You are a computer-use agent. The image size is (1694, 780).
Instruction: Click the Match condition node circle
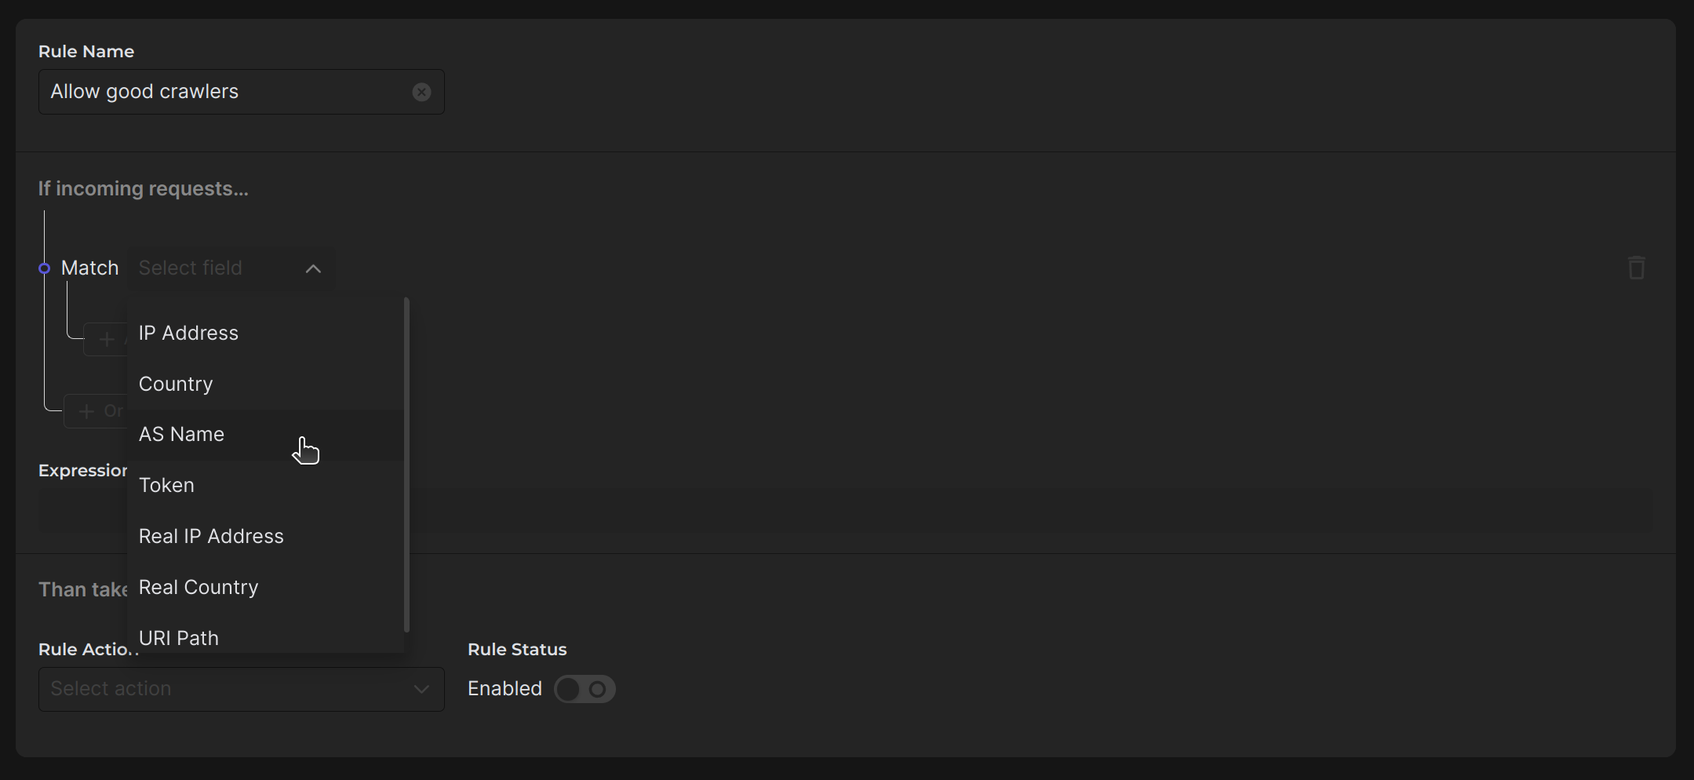(45, 268)
